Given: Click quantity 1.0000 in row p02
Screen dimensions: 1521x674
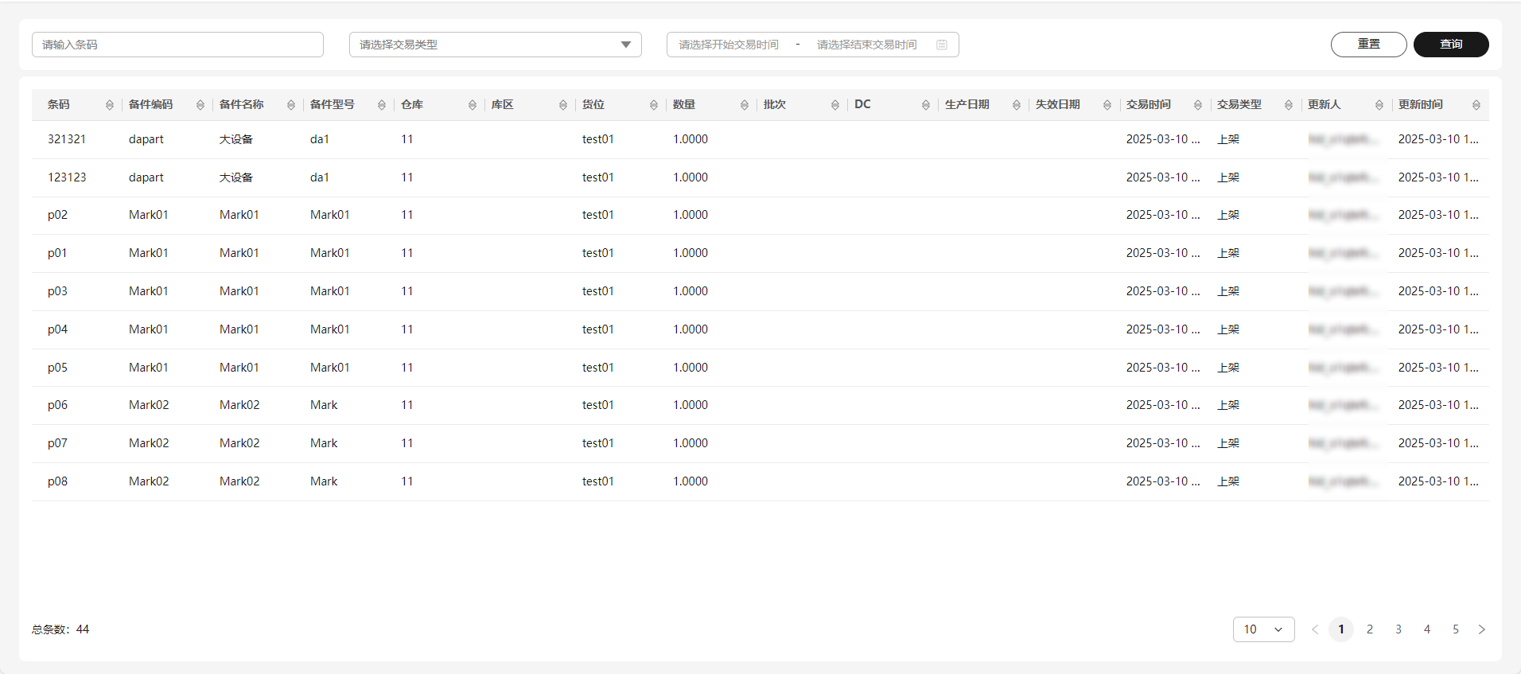Looking at the screenshot, I should [690, 215].
